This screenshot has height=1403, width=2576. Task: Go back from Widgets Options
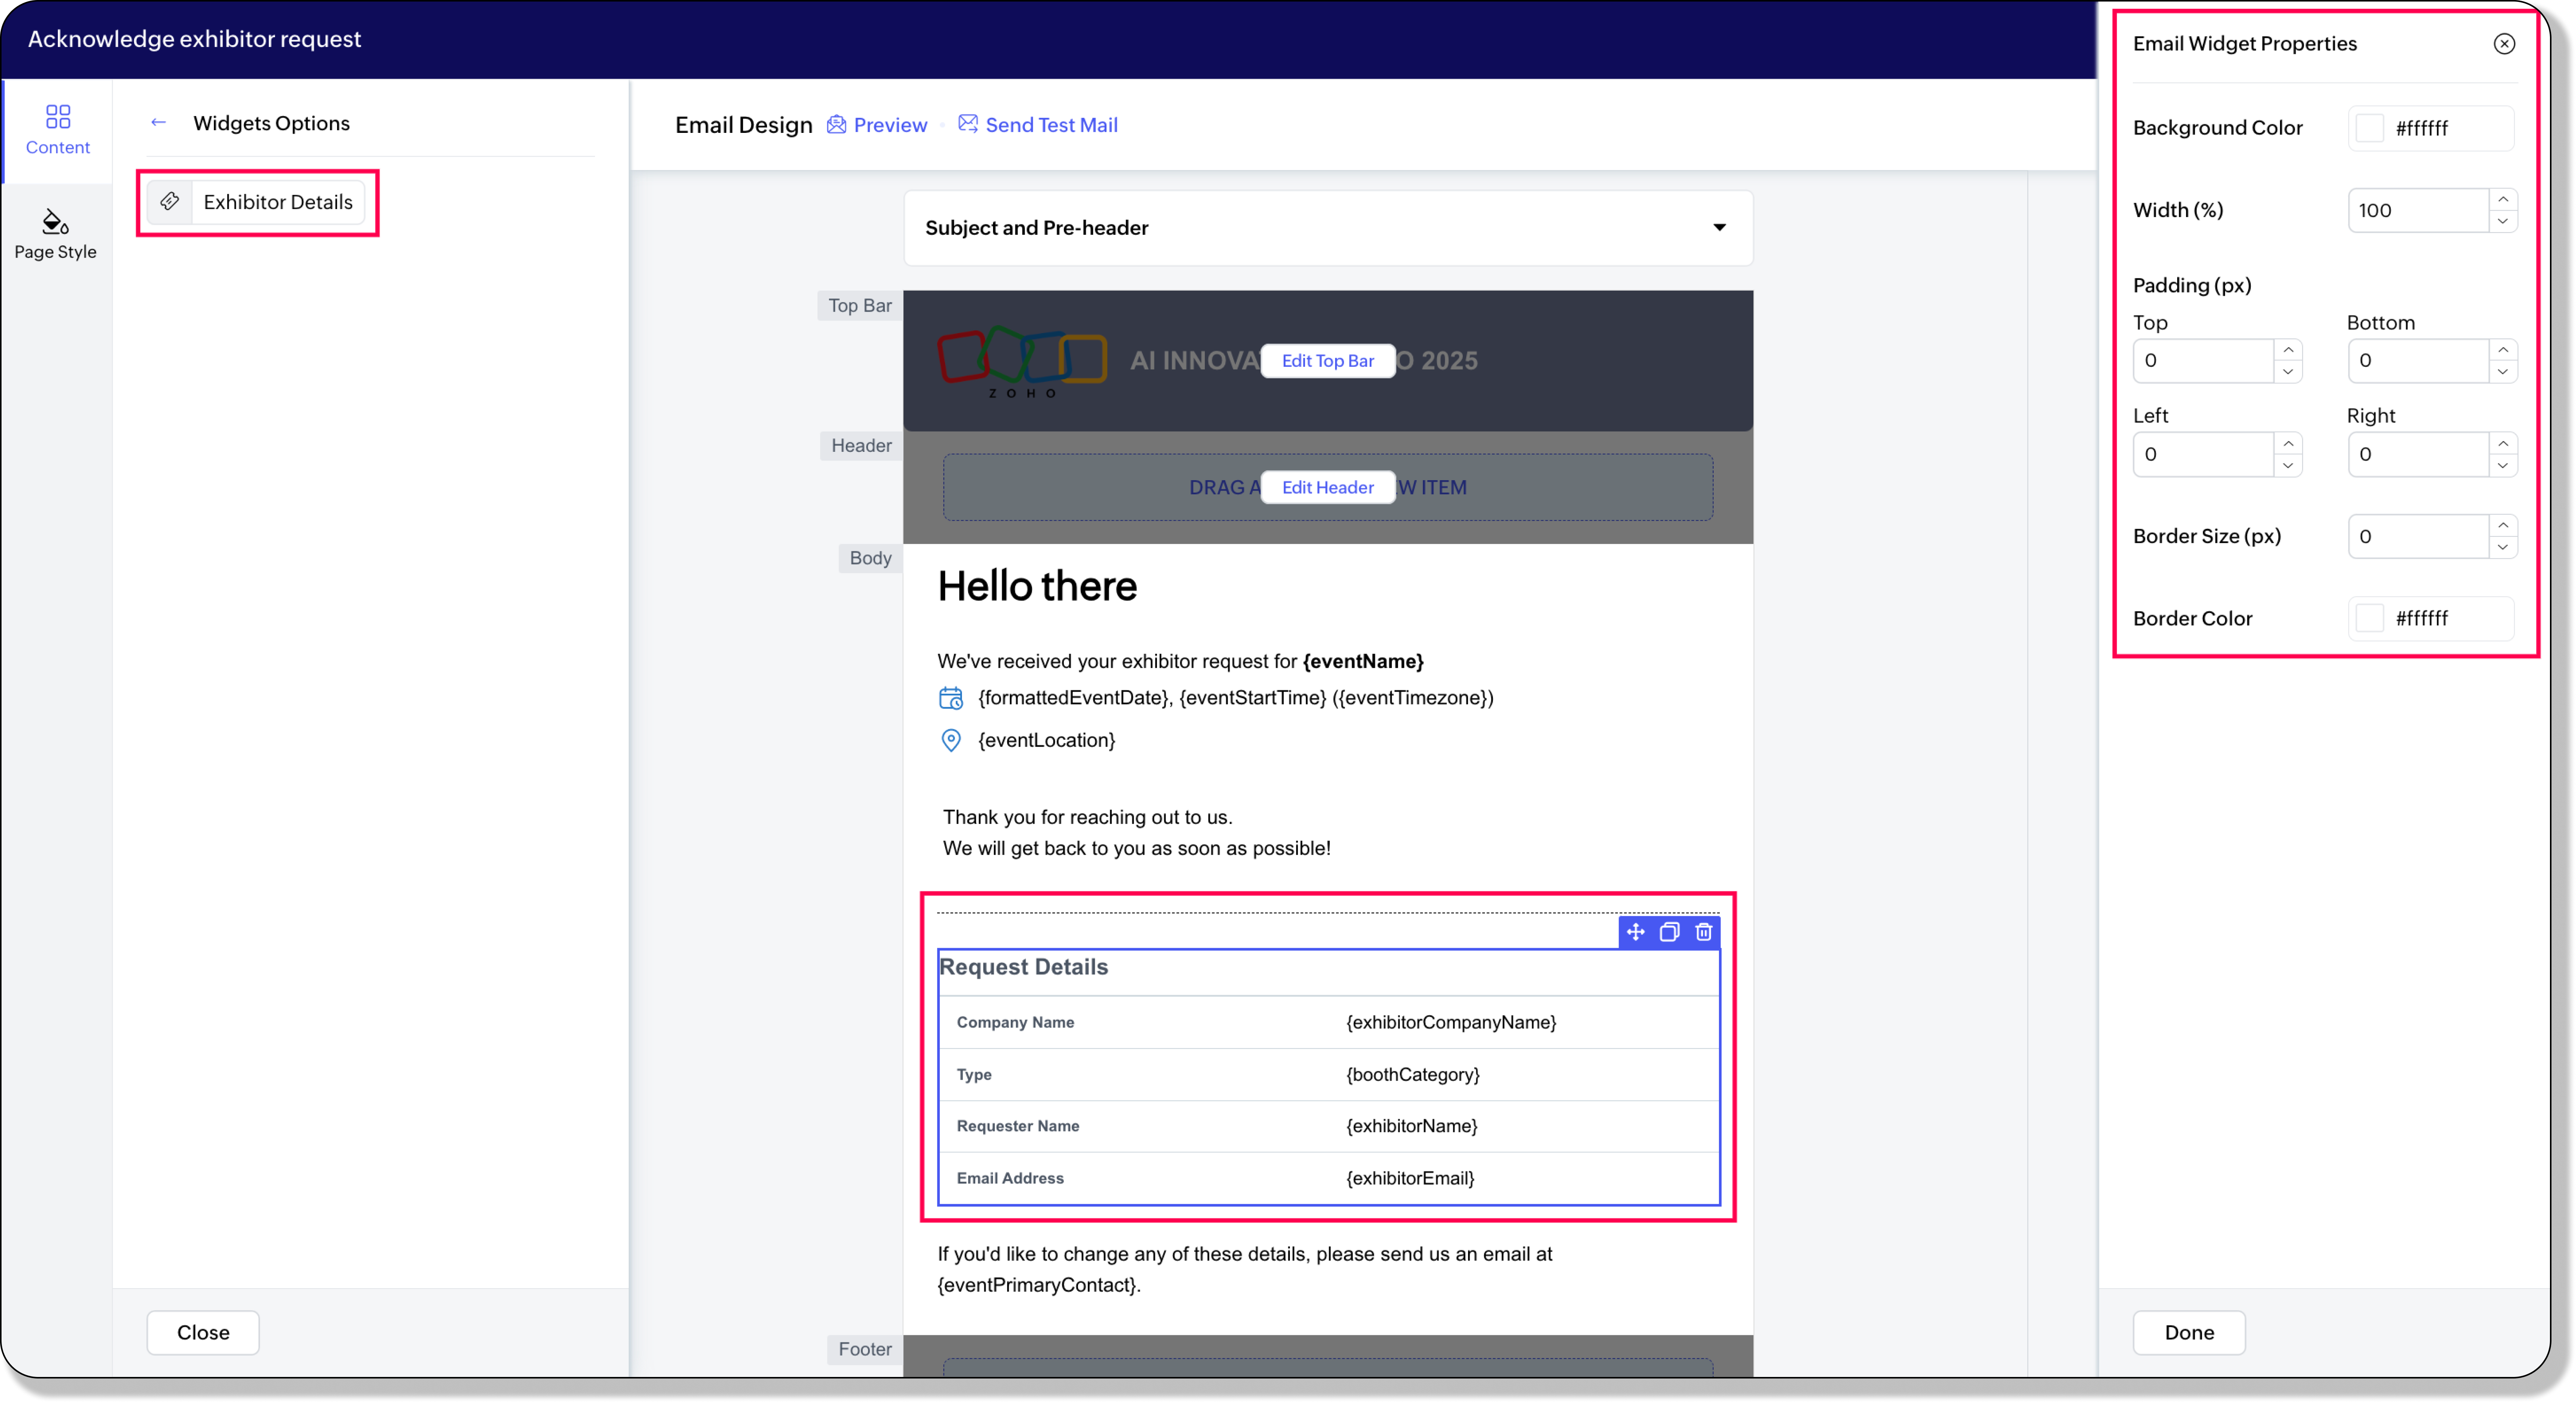(158, 123)
